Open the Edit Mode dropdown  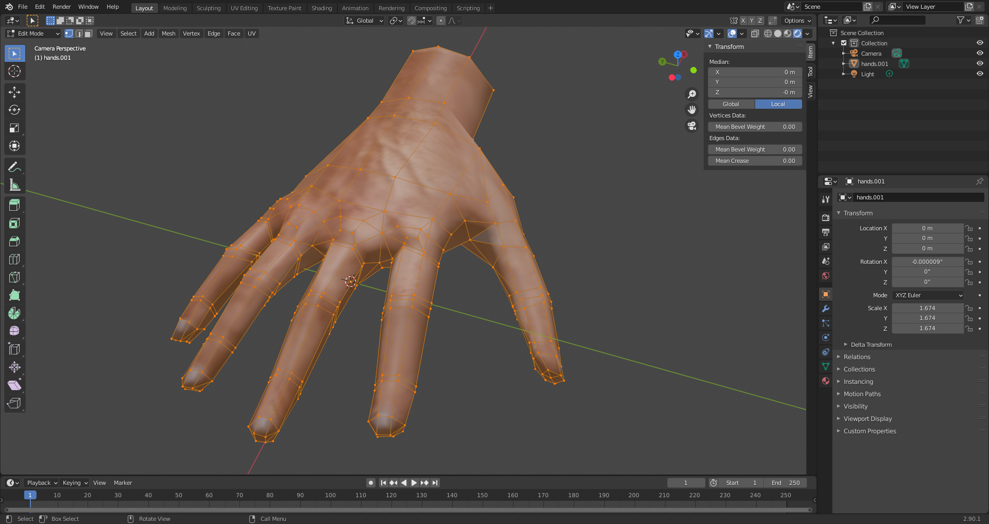(x=32, y=33)
